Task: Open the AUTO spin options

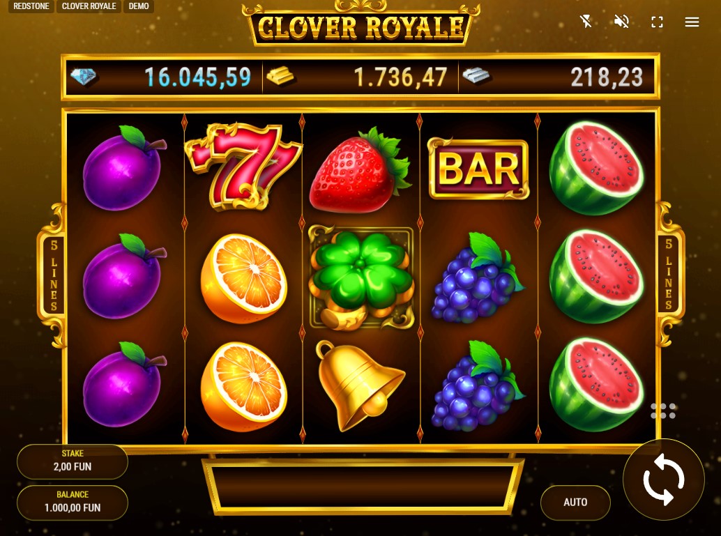Action: 575,503
